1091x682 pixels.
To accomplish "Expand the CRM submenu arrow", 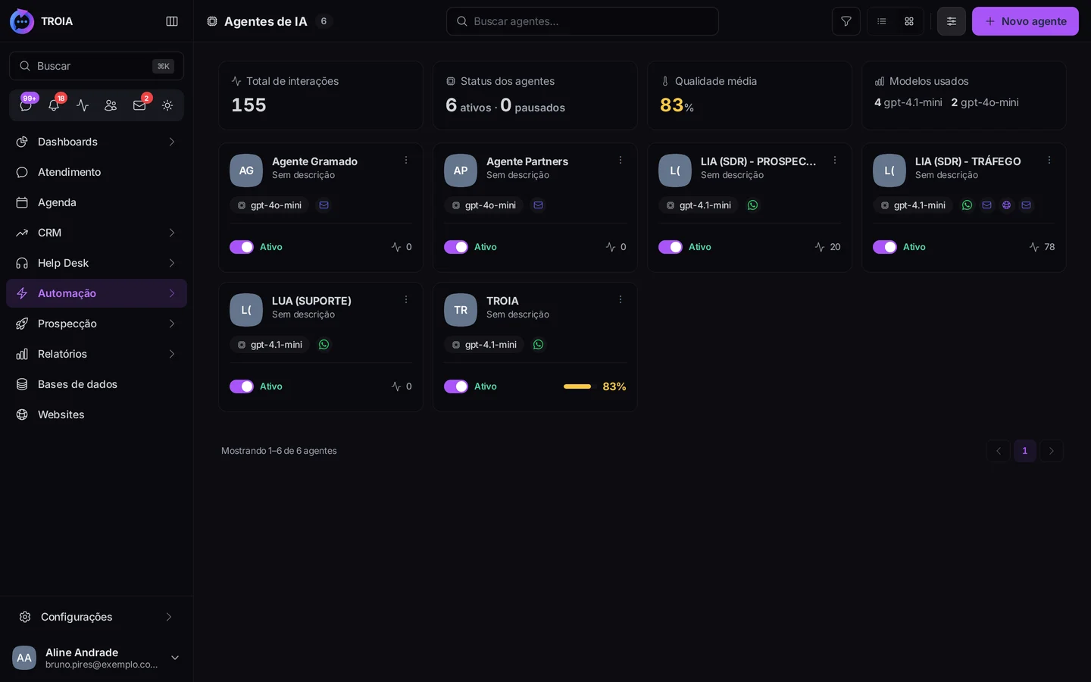I will click(x=172, y=233).
